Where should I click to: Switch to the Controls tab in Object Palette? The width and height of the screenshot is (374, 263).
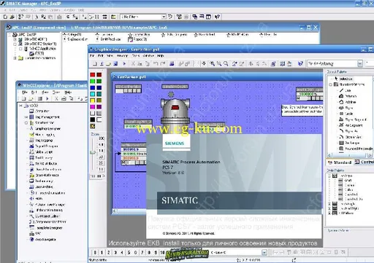click(x=364, y=162)
